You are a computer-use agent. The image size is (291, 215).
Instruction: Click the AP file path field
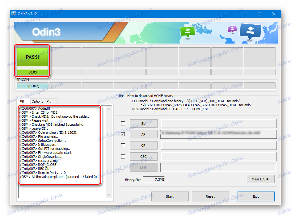pos(219,134)
